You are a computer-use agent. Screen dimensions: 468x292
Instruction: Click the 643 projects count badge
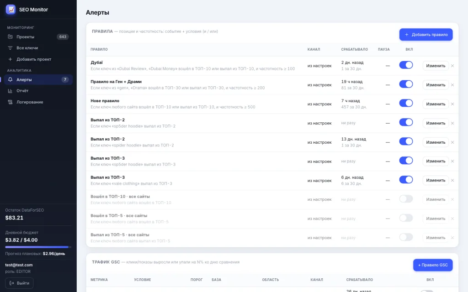[63, 36]
